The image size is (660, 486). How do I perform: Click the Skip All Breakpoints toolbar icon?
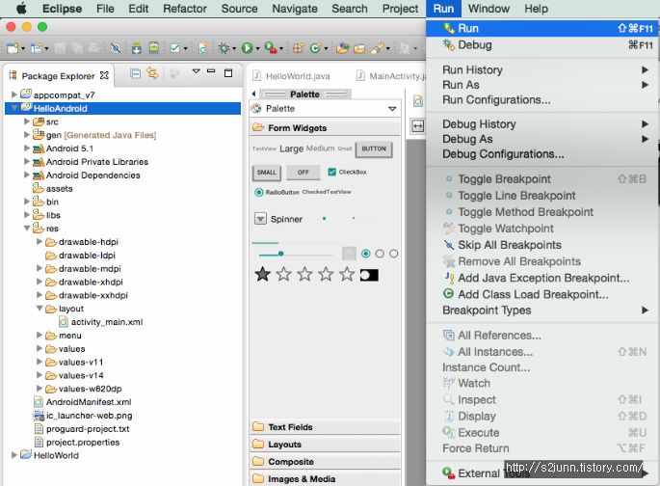click(116, 48)
